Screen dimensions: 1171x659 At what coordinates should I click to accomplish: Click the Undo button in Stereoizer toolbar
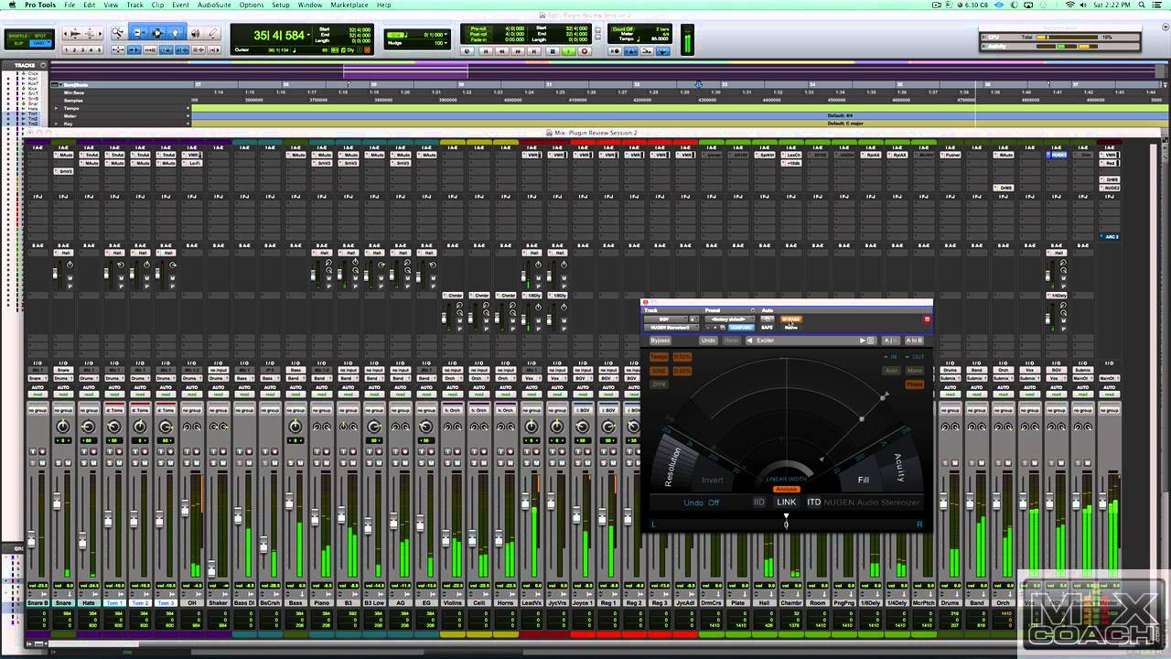tap(708, 340)
